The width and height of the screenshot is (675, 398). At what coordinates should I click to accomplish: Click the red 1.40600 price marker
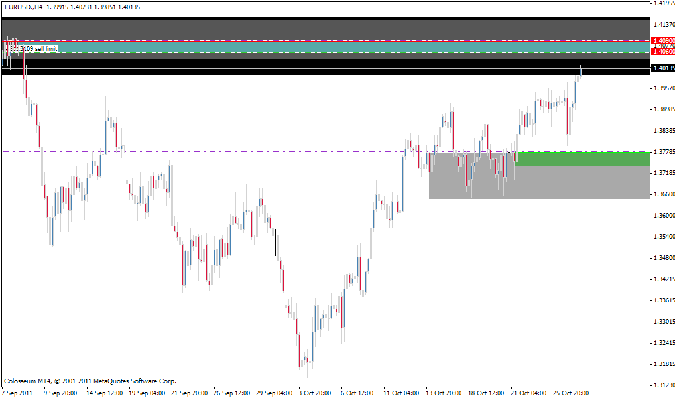point(663,52)
